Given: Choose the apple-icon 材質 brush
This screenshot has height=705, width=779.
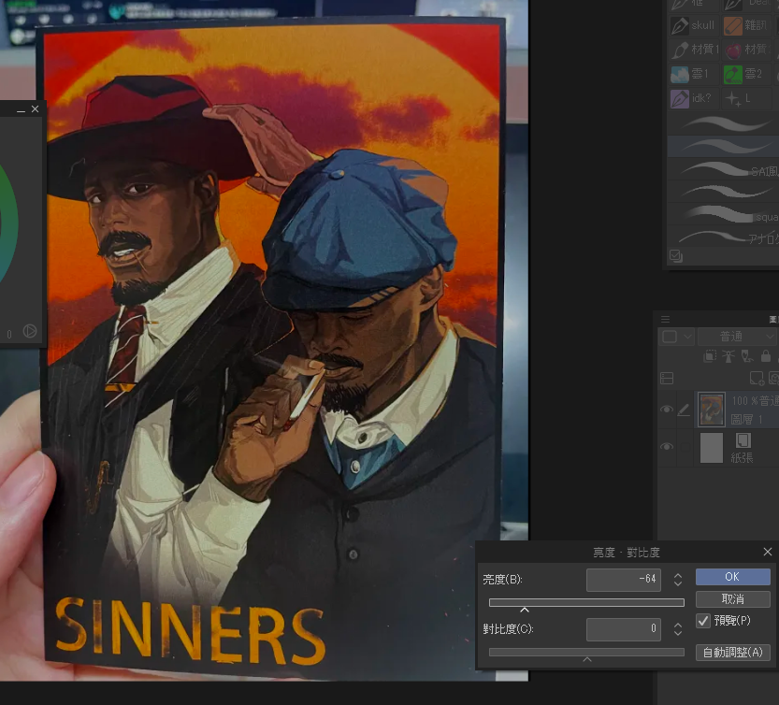Looking at the screenshot, I should point(746,50).
